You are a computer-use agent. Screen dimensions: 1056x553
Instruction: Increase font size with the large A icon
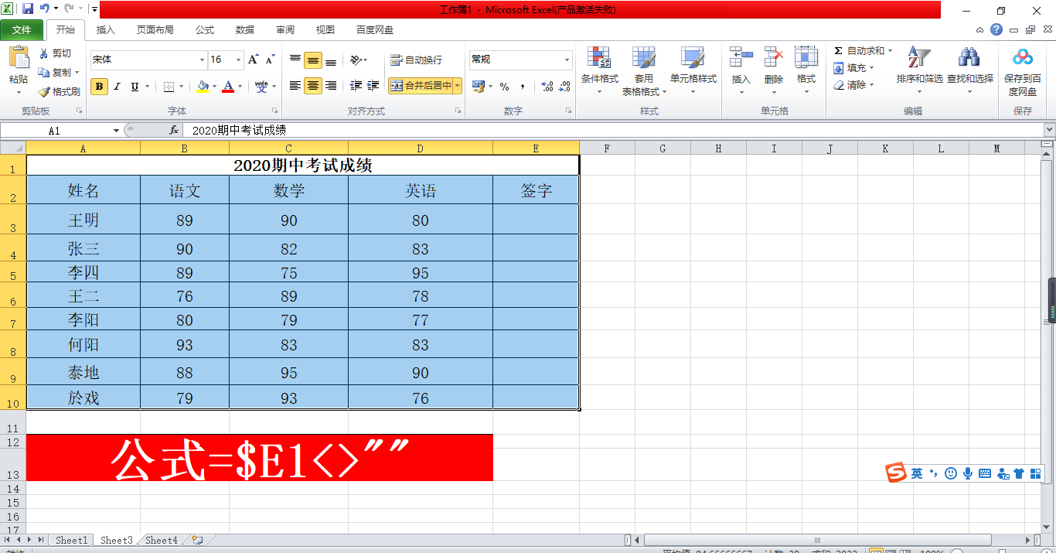[x=254, y=60]
